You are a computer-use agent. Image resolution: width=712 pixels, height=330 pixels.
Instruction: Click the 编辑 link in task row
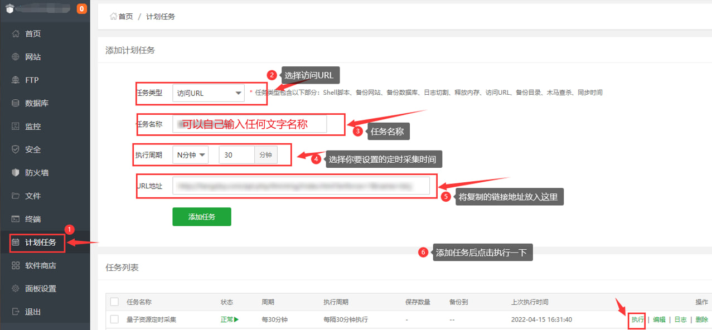coord(659,319)
